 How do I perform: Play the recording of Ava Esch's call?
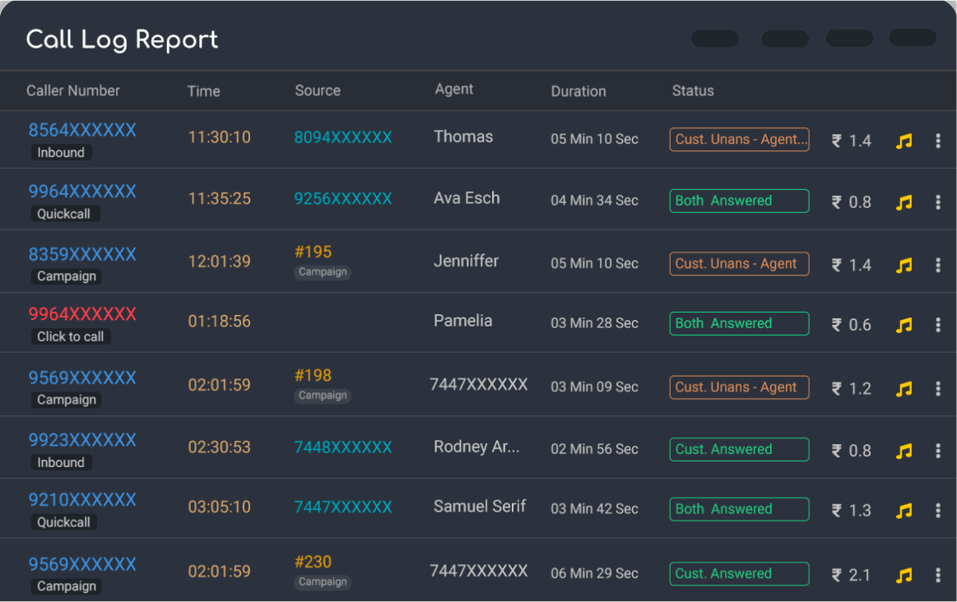(x=904, y=201)
